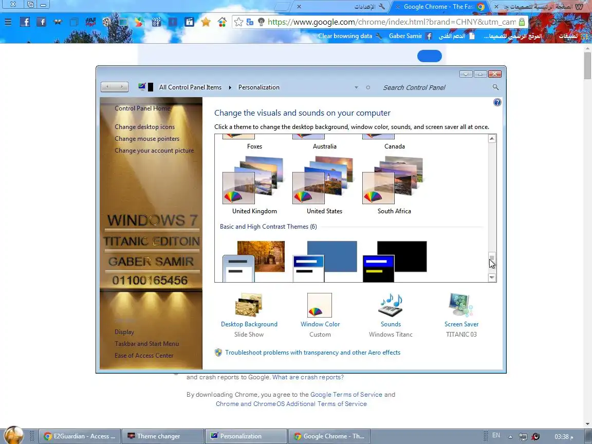Open Change your account picture
Screen dimensions: 592x444
pos(154,150)
